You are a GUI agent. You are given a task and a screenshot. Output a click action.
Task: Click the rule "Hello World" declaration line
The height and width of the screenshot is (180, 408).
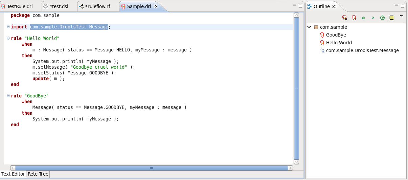pos(35,38)
